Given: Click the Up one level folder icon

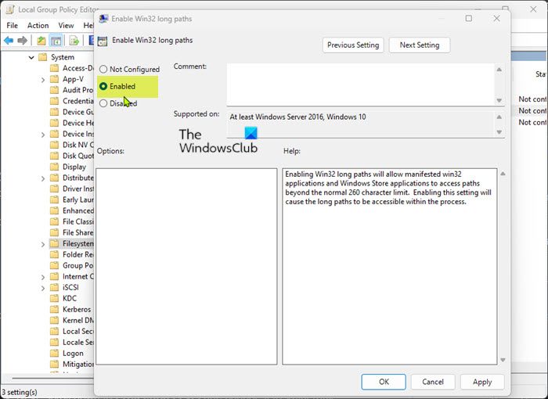Looking at the screenshot, I should [41, 41].
